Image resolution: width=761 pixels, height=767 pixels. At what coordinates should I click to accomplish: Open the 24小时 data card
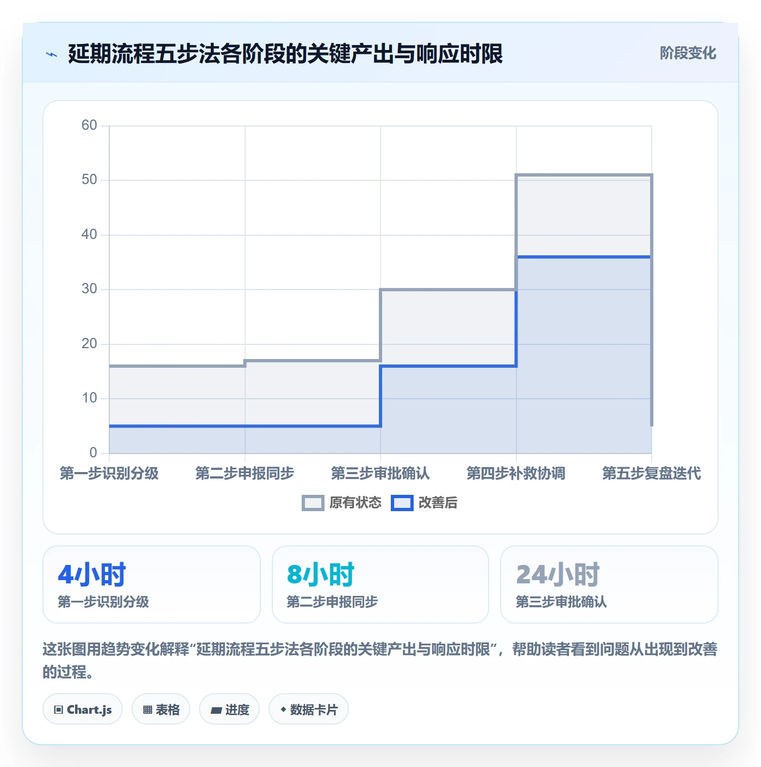609,584
